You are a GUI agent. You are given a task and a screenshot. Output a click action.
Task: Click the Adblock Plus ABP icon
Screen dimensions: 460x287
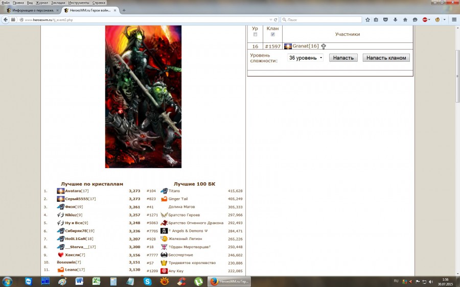(x=425, y=19)
